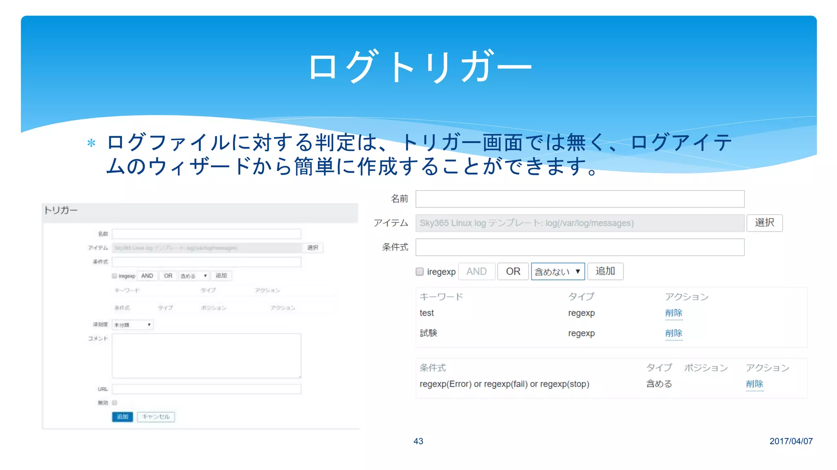Click the OR button in large form
The height and width of the screenshot is (470, 837).
513,271
